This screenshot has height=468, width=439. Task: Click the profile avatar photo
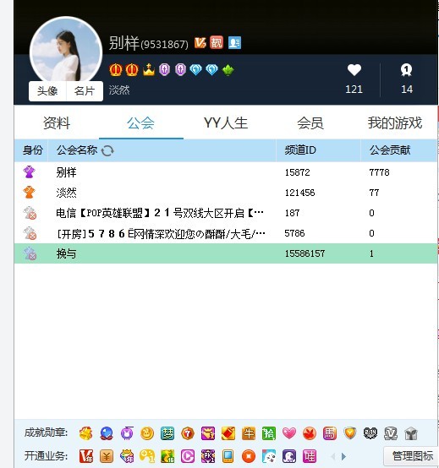coord(66,52)
